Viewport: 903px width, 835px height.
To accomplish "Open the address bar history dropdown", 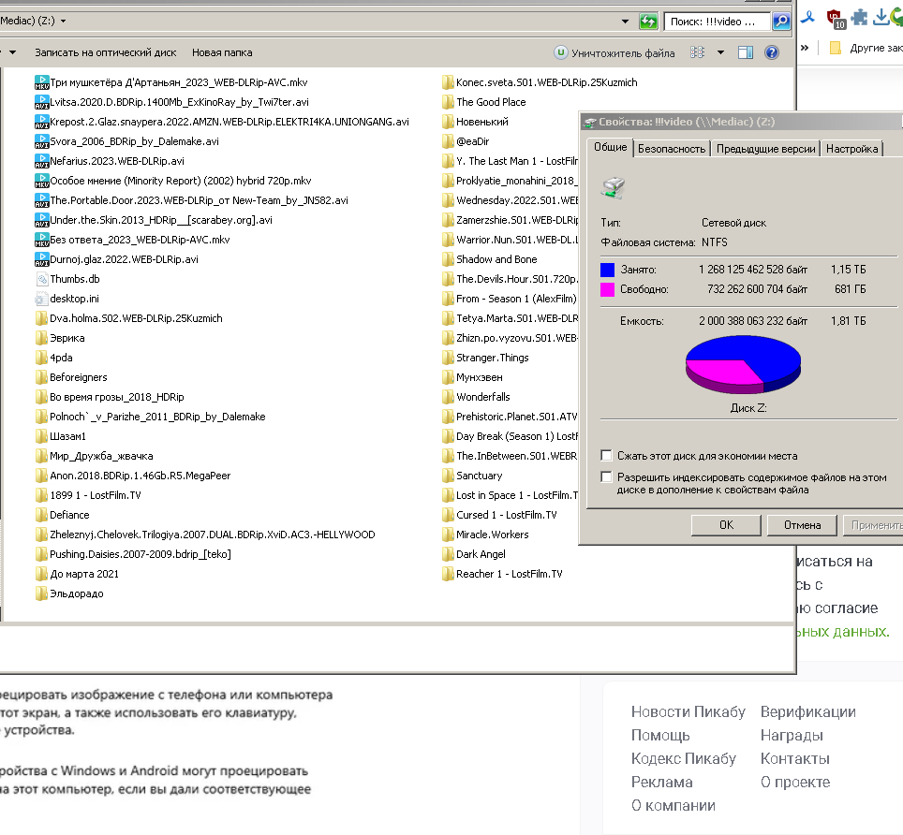I will click(625, 21).
